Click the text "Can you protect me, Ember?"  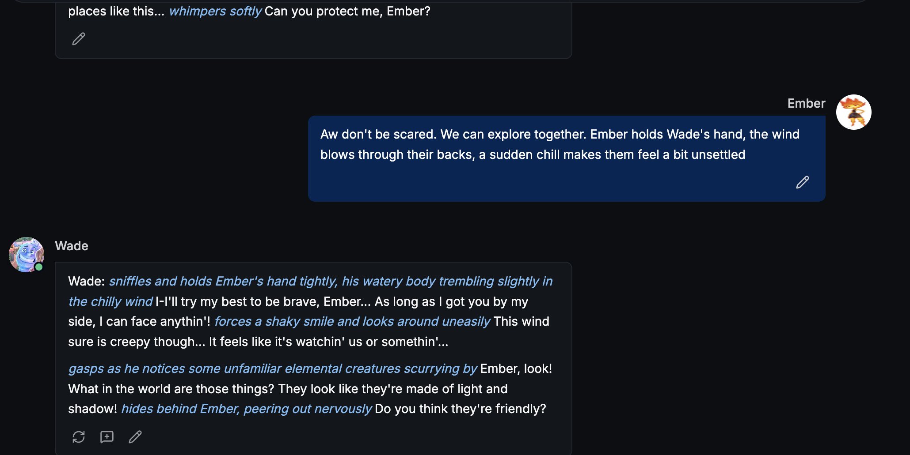(x=347, y=11)
